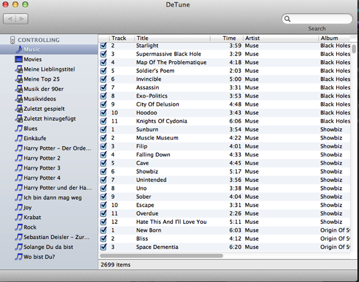Click the horizontal scrollbar thumb
The image size is (359, 282).
coord(162,256)
